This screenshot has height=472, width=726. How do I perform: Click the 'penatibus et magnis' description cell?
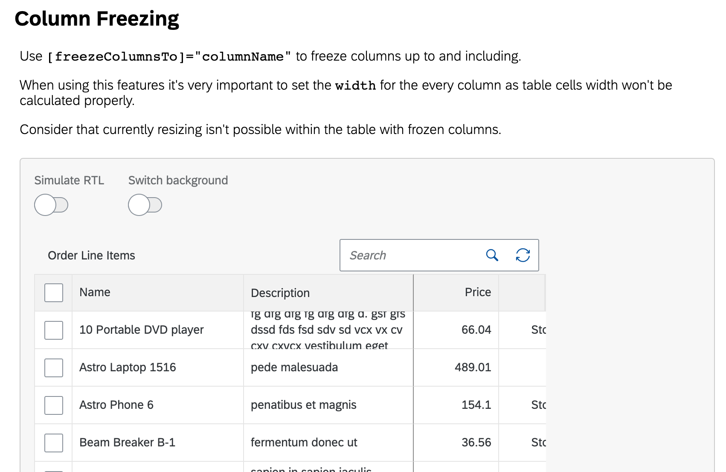pos(328,405)
